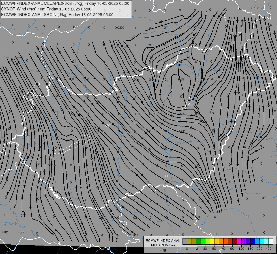Click the map value '28.0'

[x=135, y=235]
